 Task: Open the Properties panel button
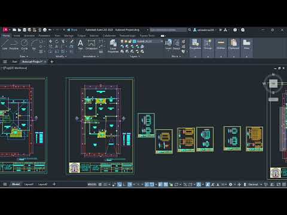pos(195,48)
